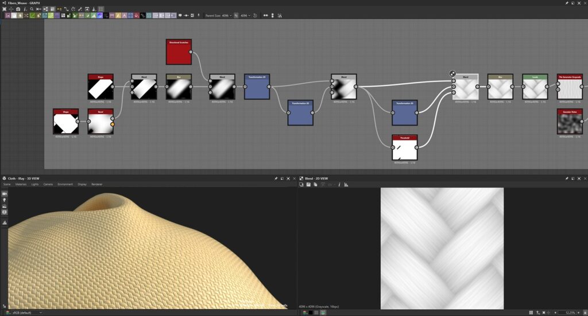Viewport: 588px width, 316px height.
Task: Show the histogram icon in 2D view toolbar
Action: [x=346, y=185]
